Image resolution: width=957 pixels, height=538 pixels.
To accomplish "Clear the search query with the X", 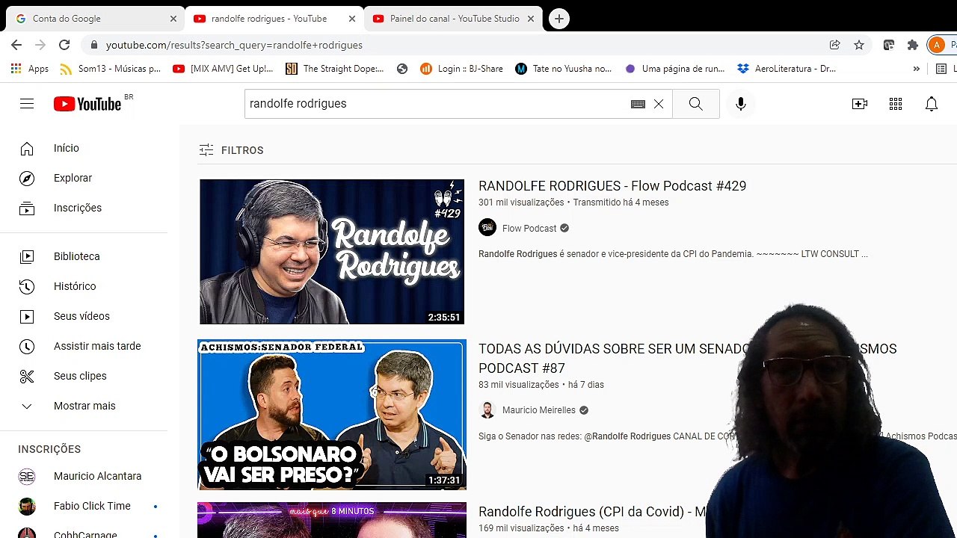I will (659, 104).
